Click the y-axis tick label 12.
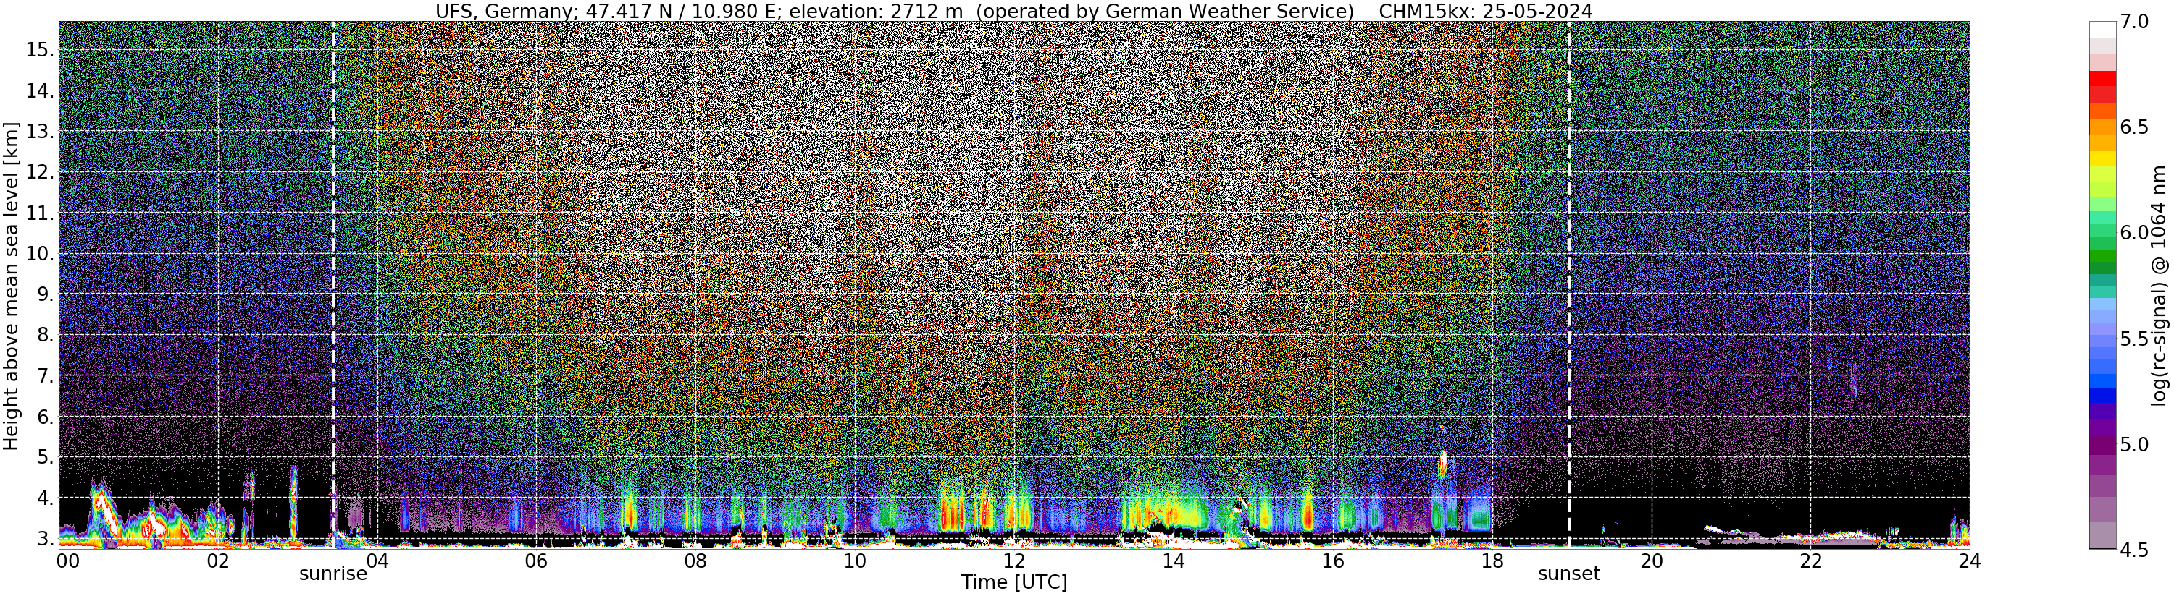2174x596 pixels. [40, 172]
